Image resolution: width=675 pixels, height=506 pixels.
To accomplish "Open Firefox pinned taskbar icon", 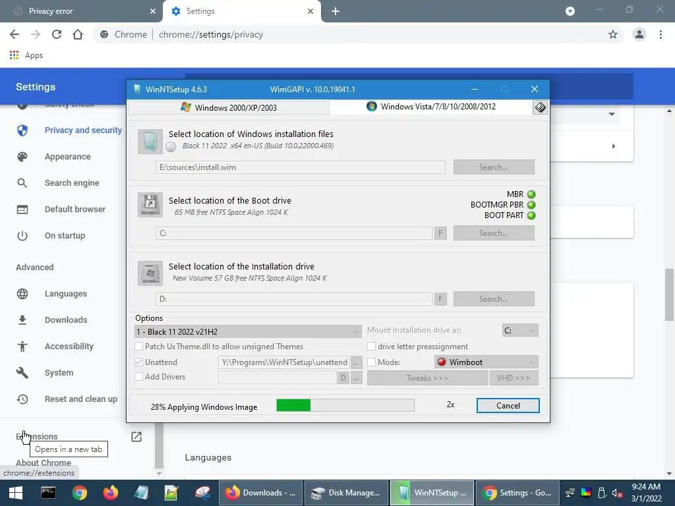I will (111, 493).
